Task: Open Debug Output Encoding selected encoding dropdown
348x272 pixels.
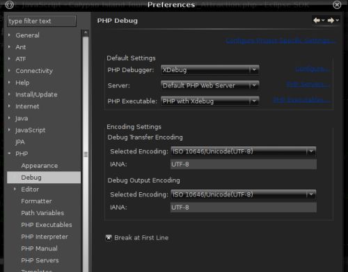Action: (244, 194)
